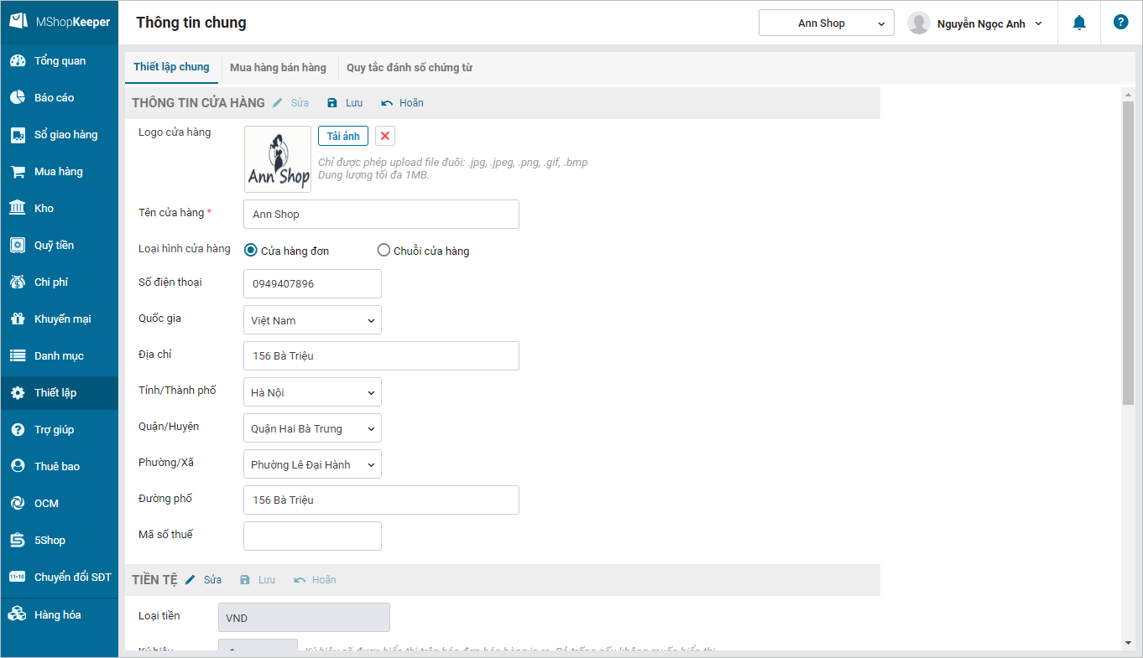Open the Quốc gia Việt Nam dropdown
This screenshot has width=1143, height=658.
[312, 320]
